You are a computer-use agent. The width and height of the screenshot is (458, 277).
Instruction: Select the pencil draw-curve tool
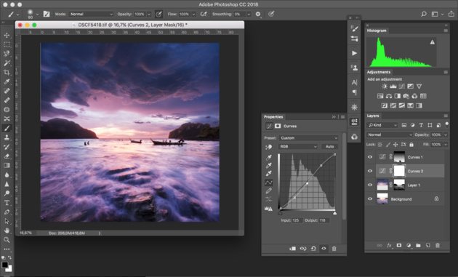click(268, 190)
